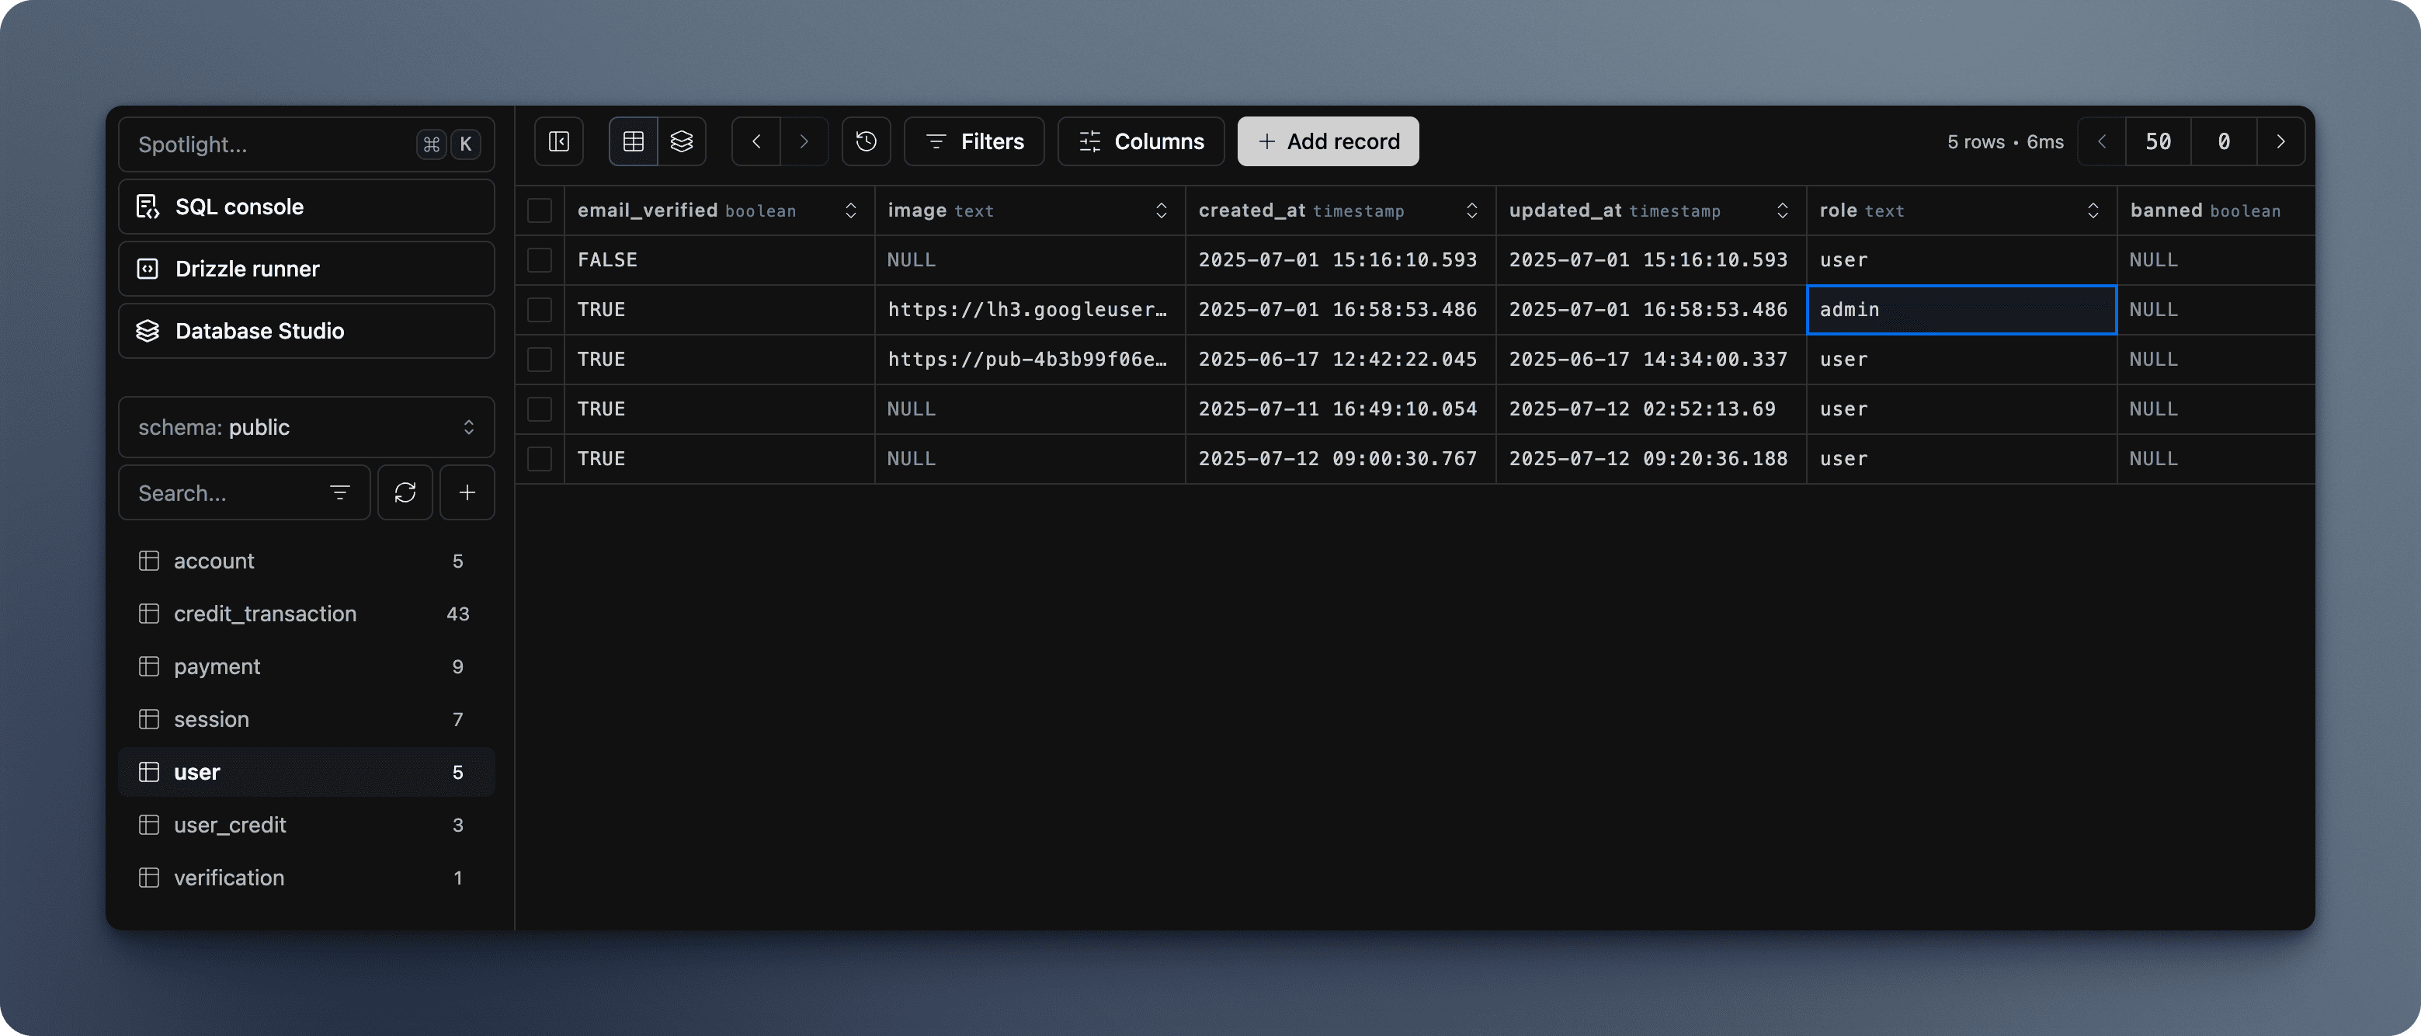Open the schema public dropdown

[307, 428]
